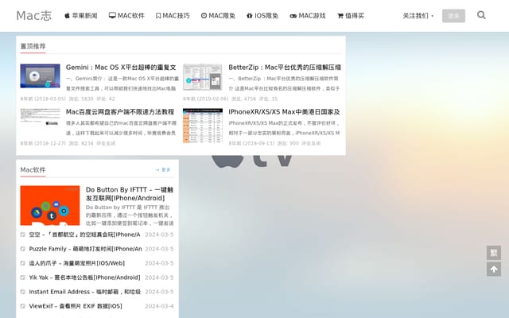The height and width of the screenshot is (318, 509).
Task: Click the icon before Yik Yak
Action: [23, 277]
